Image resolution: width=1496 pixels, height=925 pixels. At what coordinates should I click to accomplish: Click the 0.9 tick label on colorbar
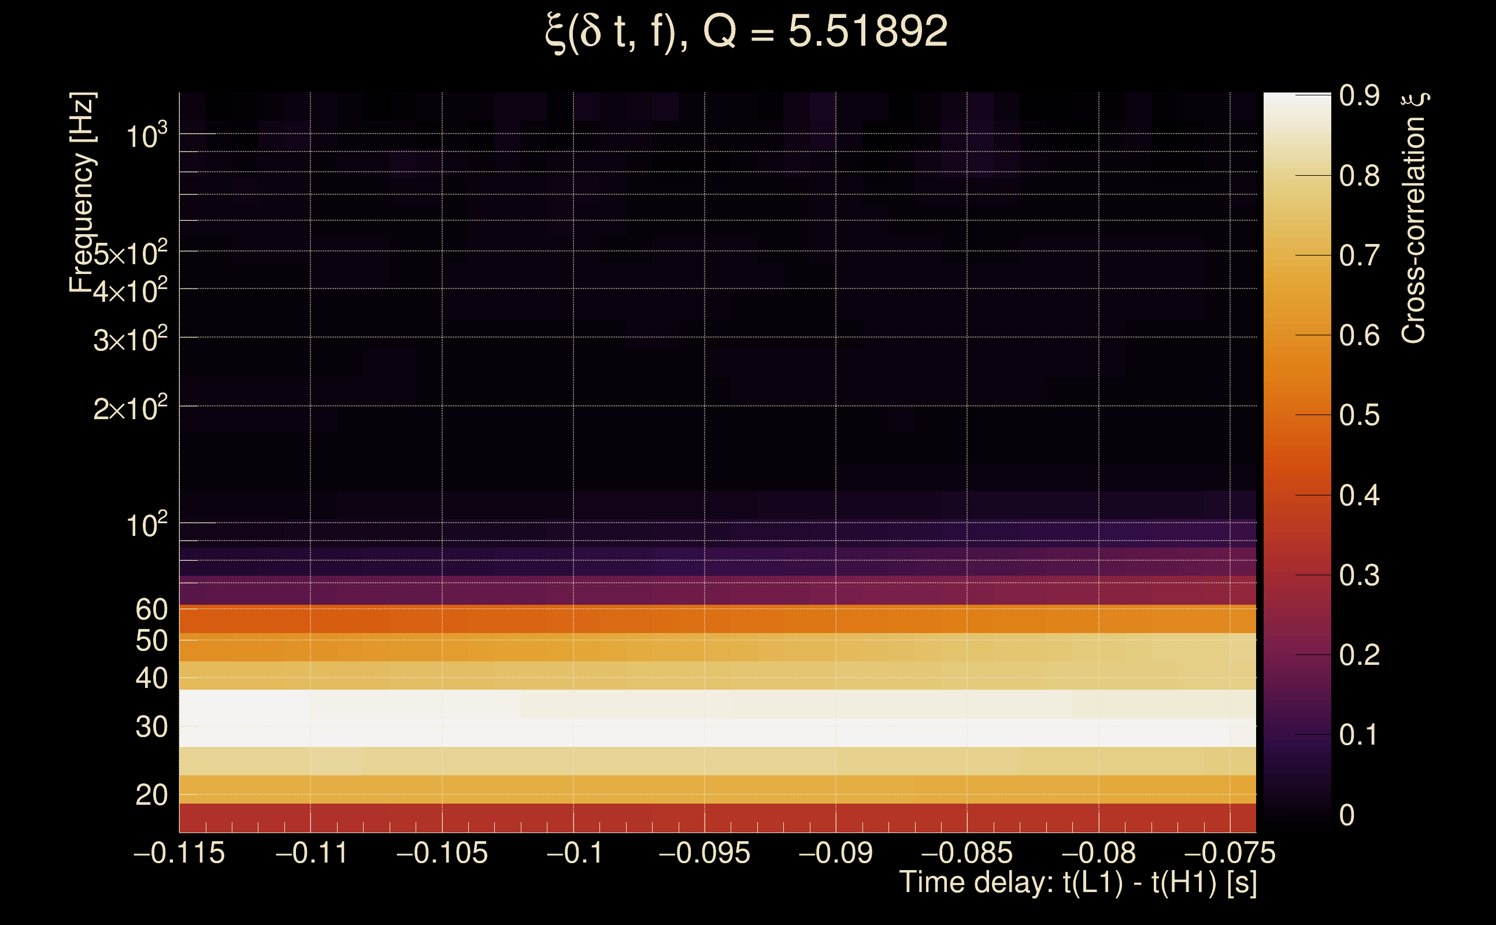(x=1359, y=95)
